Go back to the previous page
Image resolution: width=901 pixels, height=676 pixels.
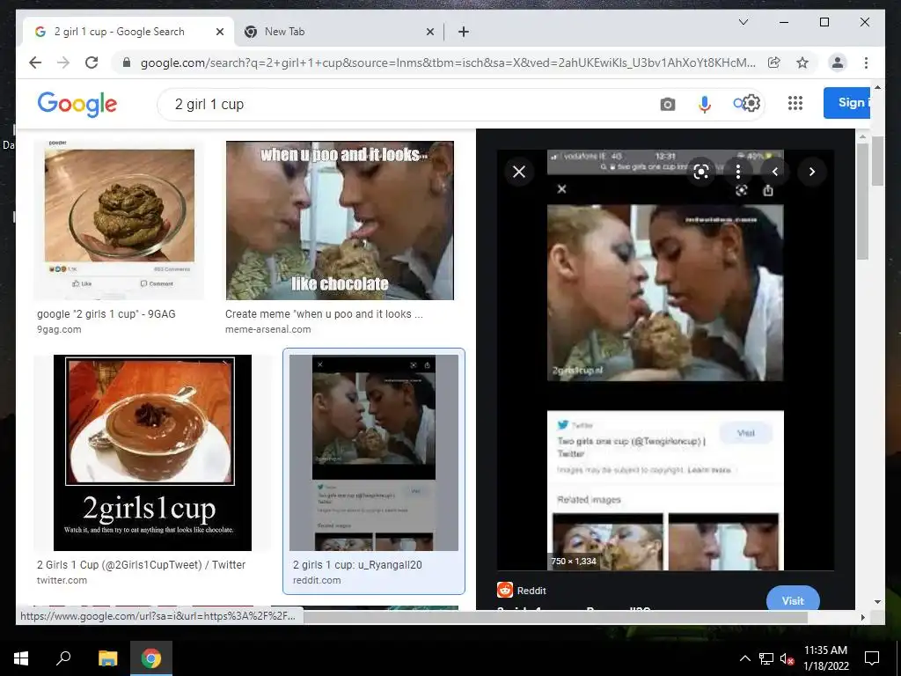click(x=35, y=62)
